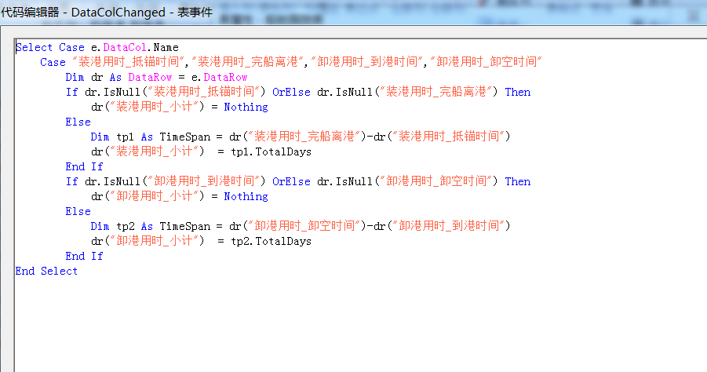The height and width of the screenshot is (372, 707).
Task: Click the Else preceding the tp1 declaration
Action: click(x=78, y=122)
